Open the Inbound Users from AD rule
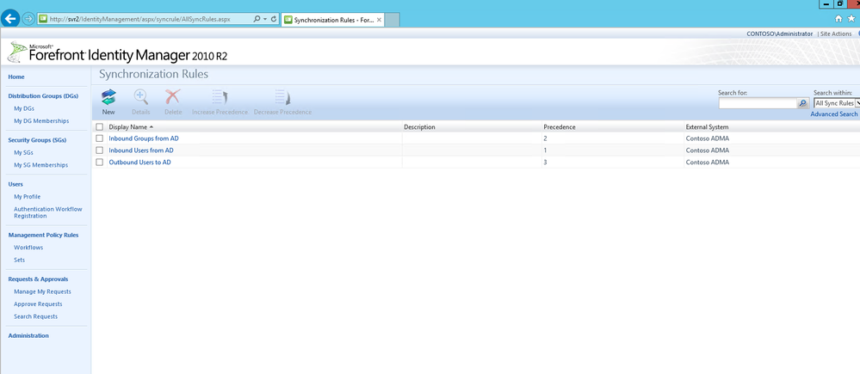 click(x=141, y=150)
